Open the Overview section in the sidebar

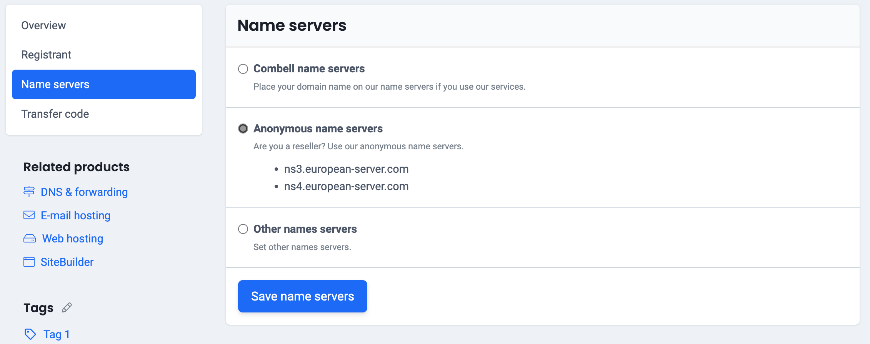tap(43, 25)
